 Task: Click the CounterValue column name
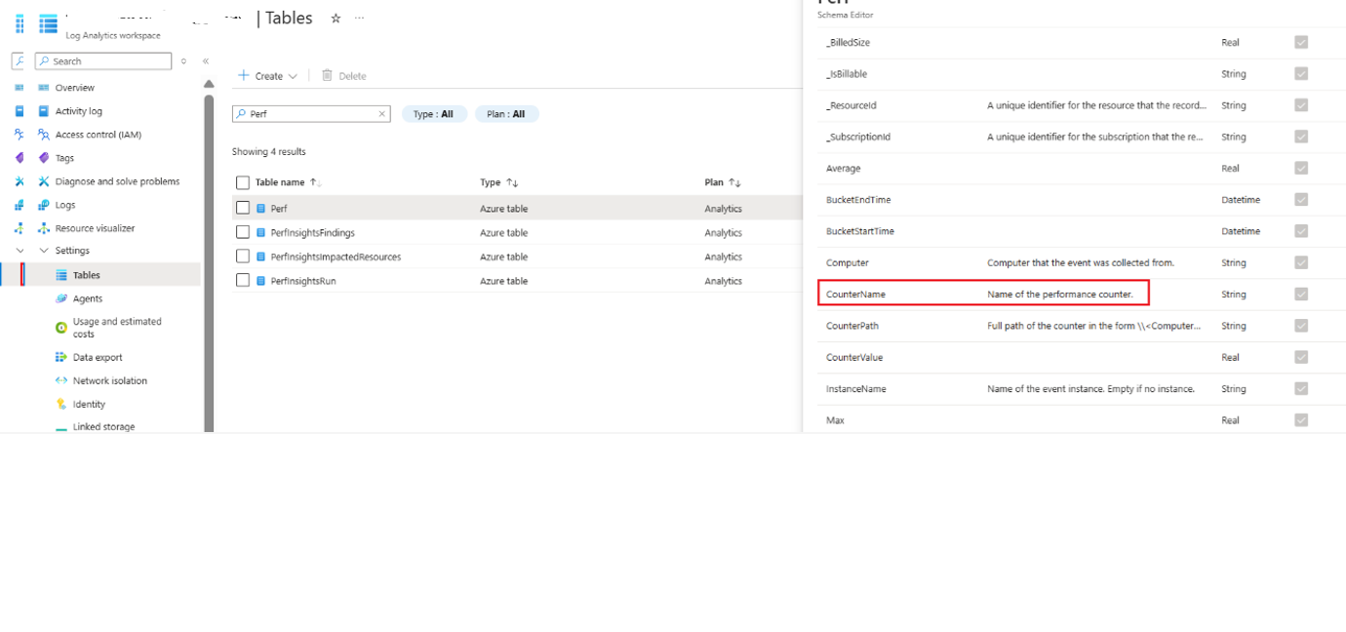854,357
